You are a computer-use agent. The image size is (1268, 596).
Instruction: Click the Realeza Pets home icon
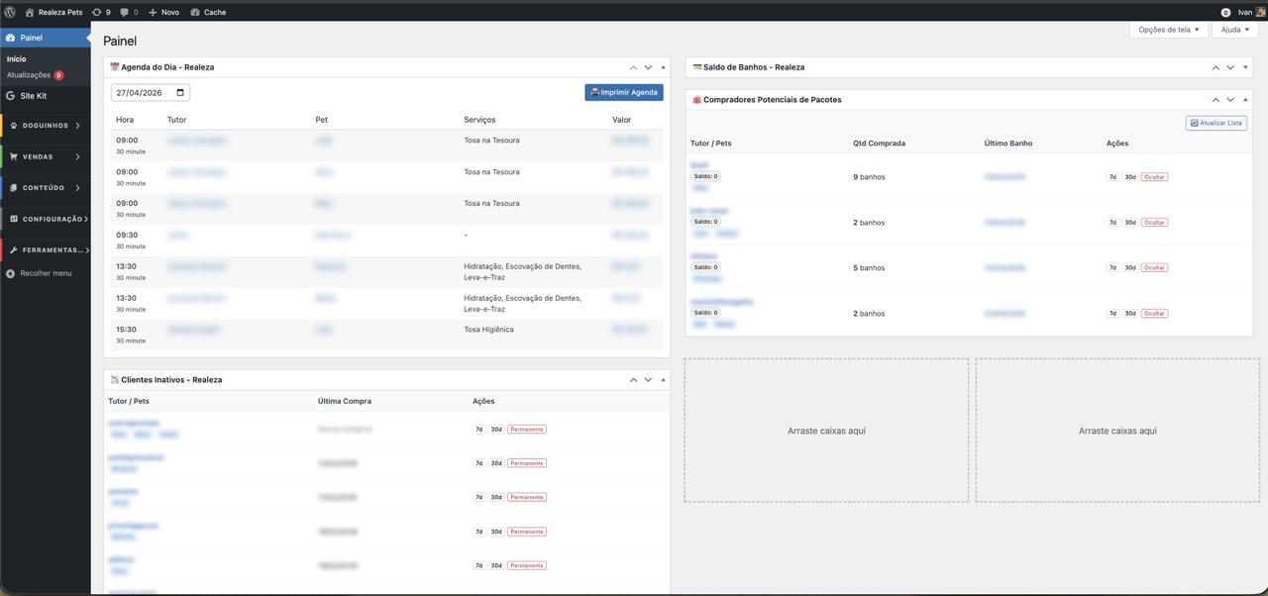pos(30,12)
